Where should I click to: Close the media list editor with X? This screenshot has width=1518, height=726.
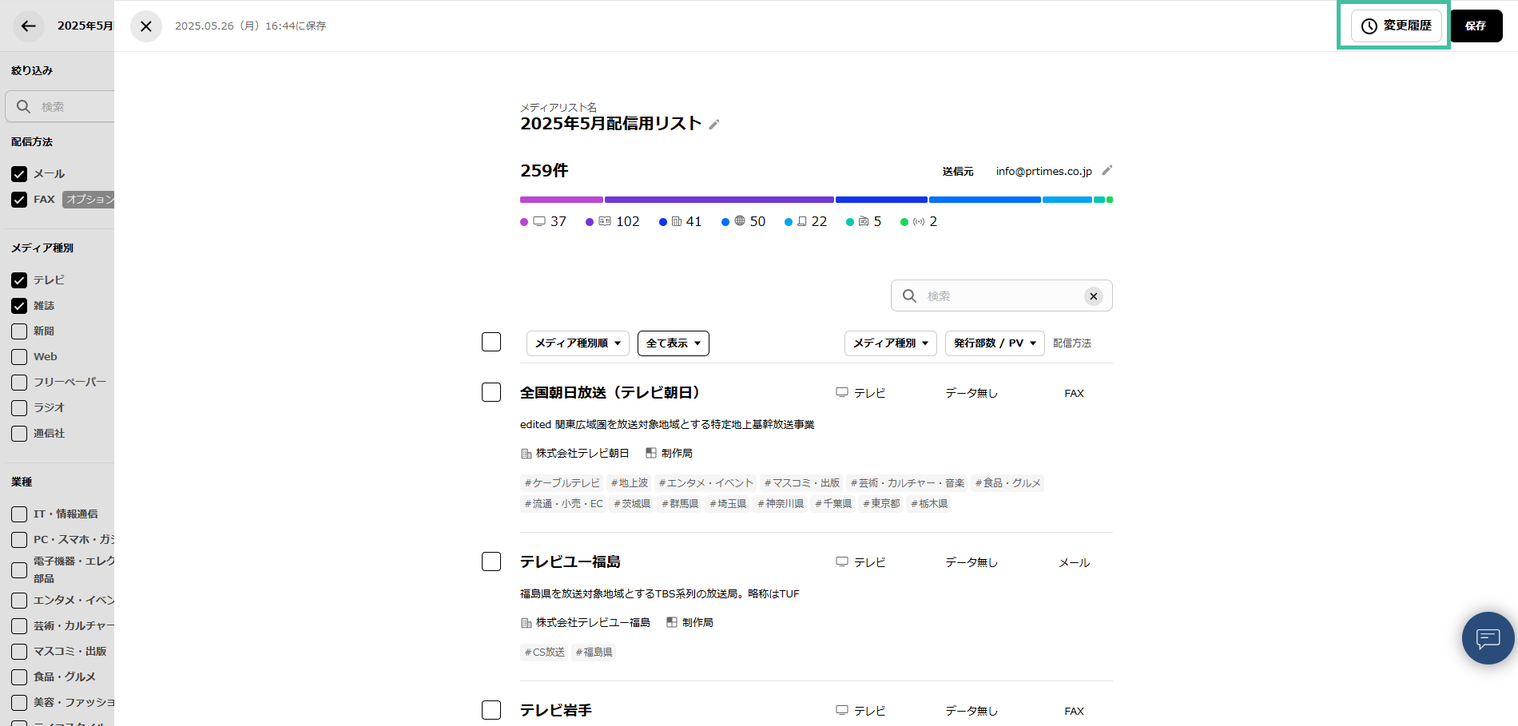coord(146,26)
